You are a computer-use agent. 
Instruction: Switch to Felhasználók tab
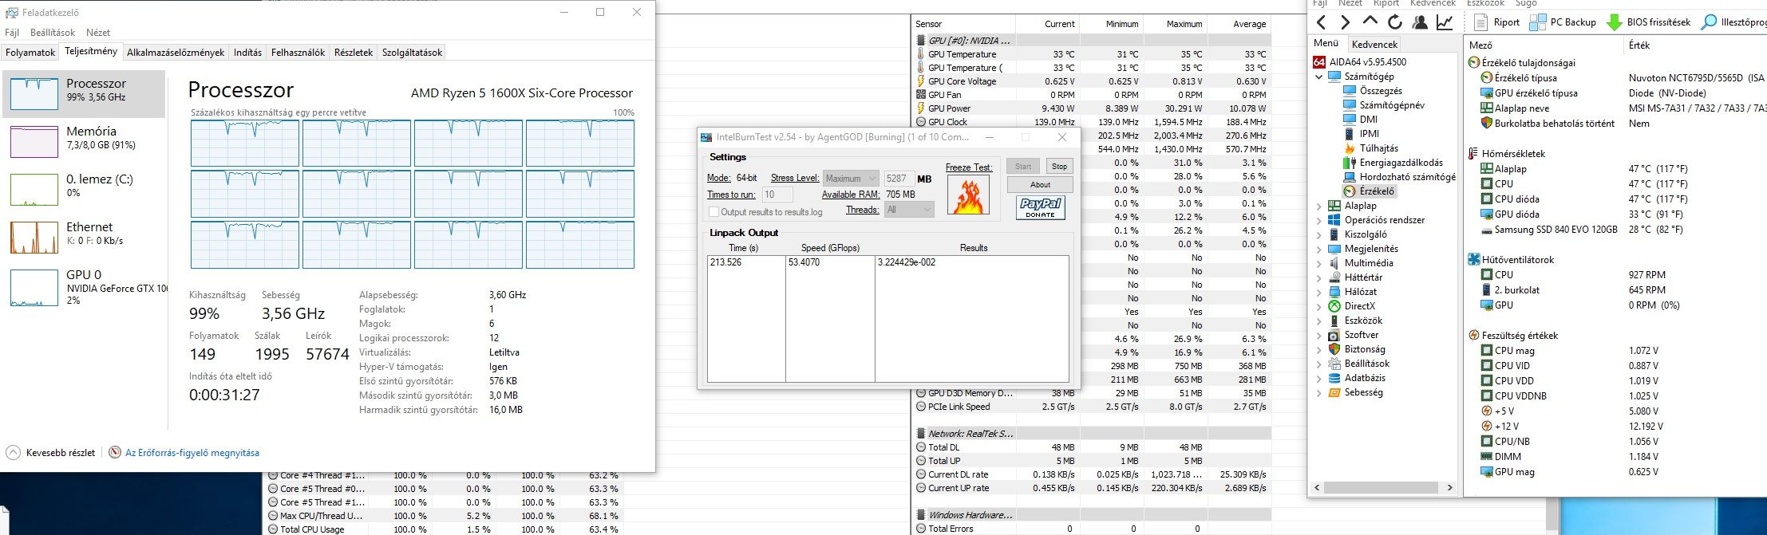[298, 53]
